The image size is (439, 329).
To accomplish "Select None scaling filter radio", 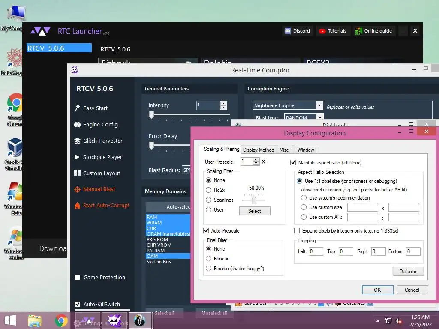I will pyautogui.click(x=209, y=180).
